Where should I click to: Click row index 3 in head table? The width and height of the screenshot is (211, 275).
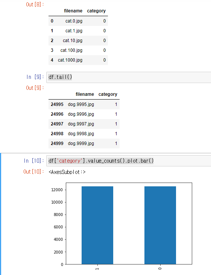pyautogui.click(x=52, y=50)
